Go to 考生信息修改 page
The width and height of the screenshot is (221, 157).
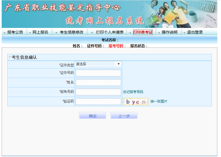pos(71,32)
